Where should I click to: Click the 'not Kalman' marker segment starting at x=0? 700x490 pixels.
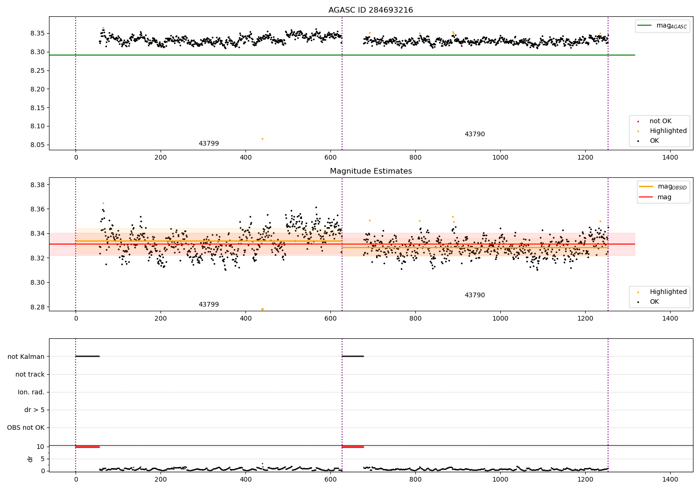click(x=87, y=357)
